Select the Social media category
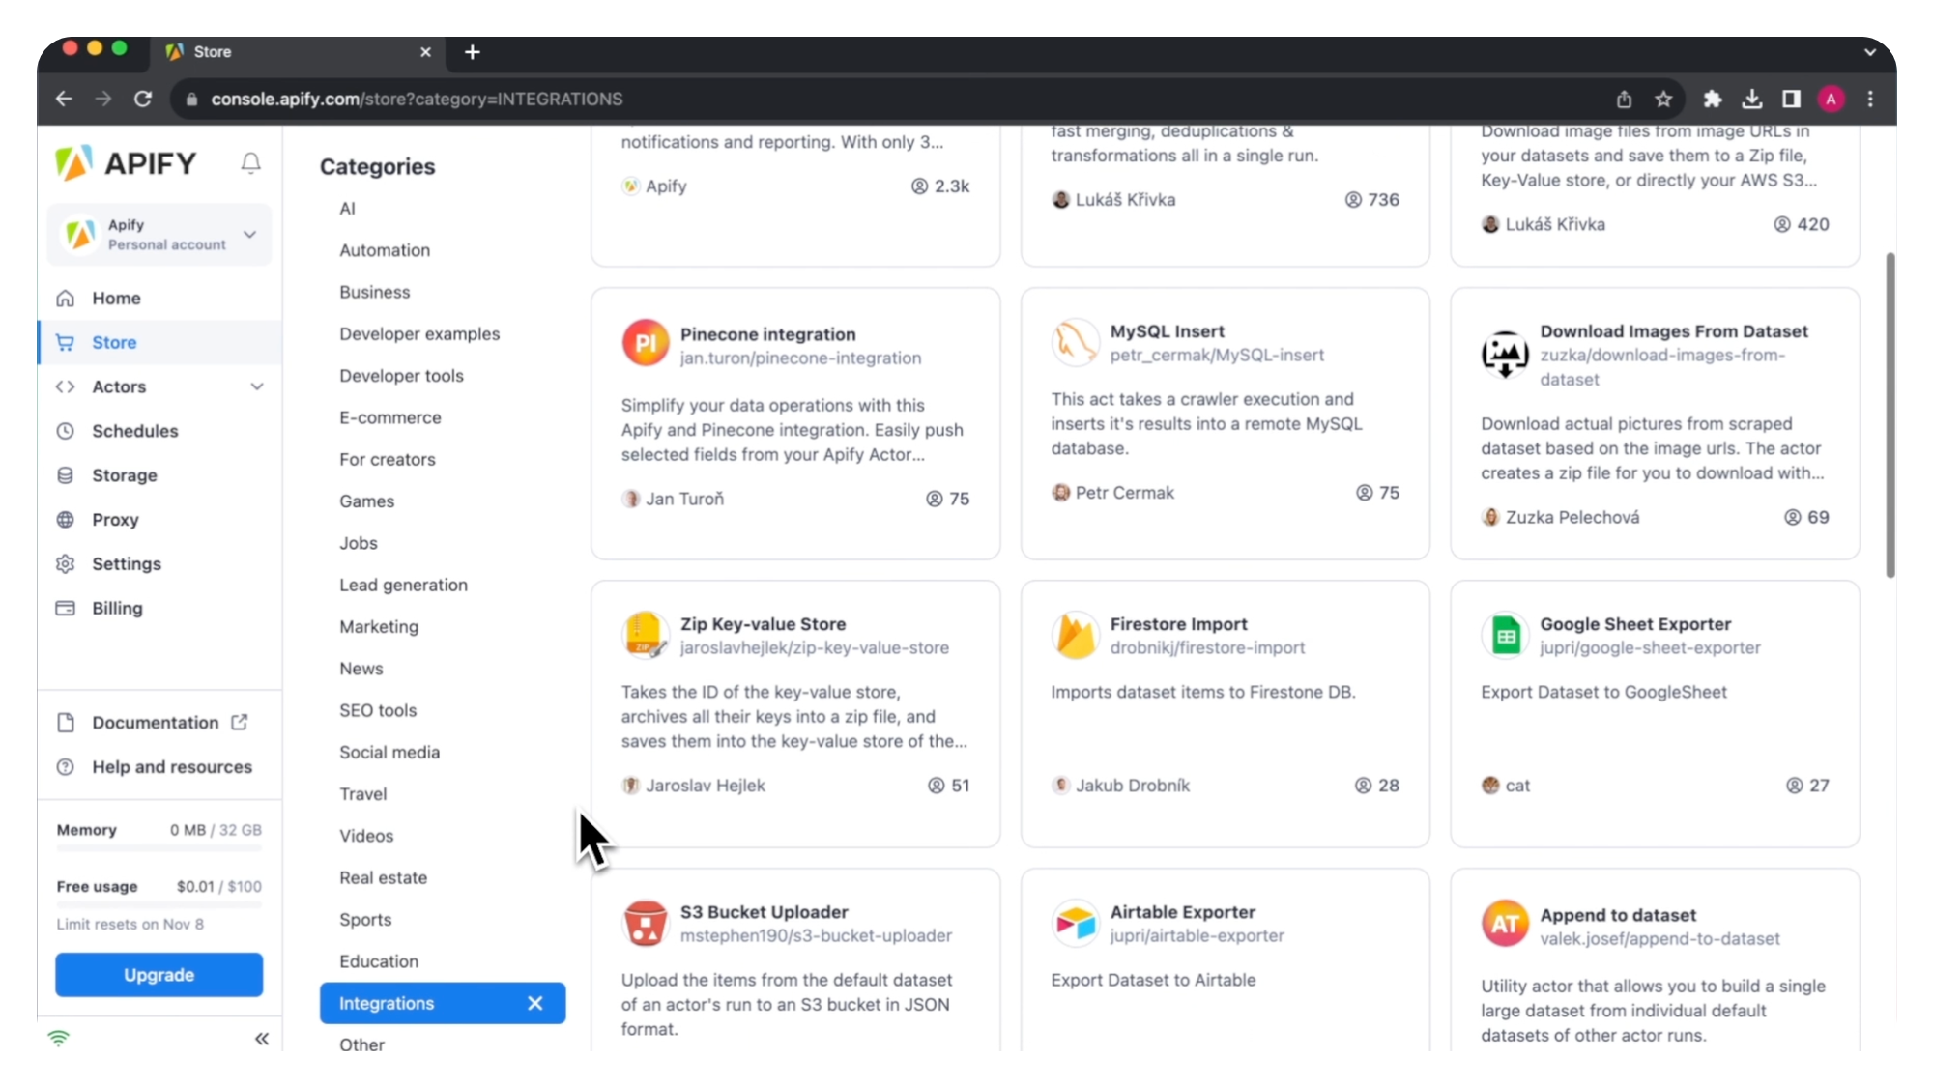1933x1087 pixels. click(x=390, y=753)
